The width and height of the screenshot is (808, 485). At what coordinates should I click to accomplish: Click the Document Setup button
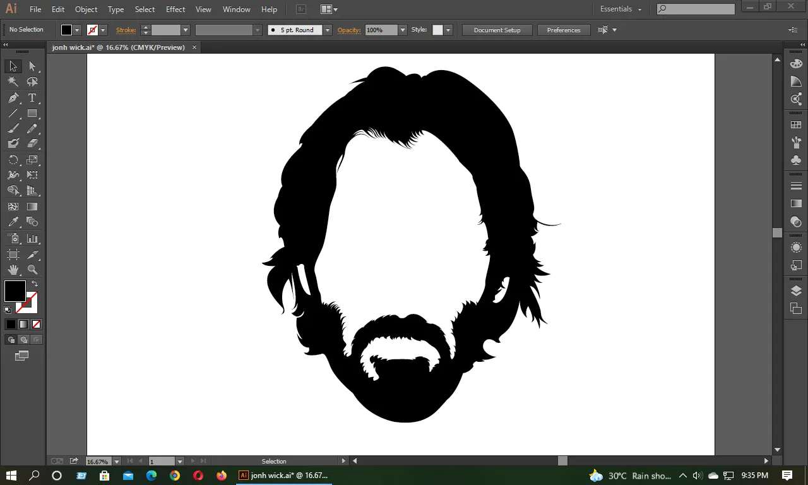coord(497,30)
